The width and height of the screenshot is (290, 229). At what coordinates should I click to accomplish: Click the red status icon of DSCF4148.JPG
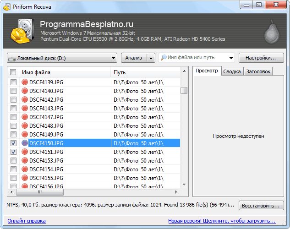(25, 125)
